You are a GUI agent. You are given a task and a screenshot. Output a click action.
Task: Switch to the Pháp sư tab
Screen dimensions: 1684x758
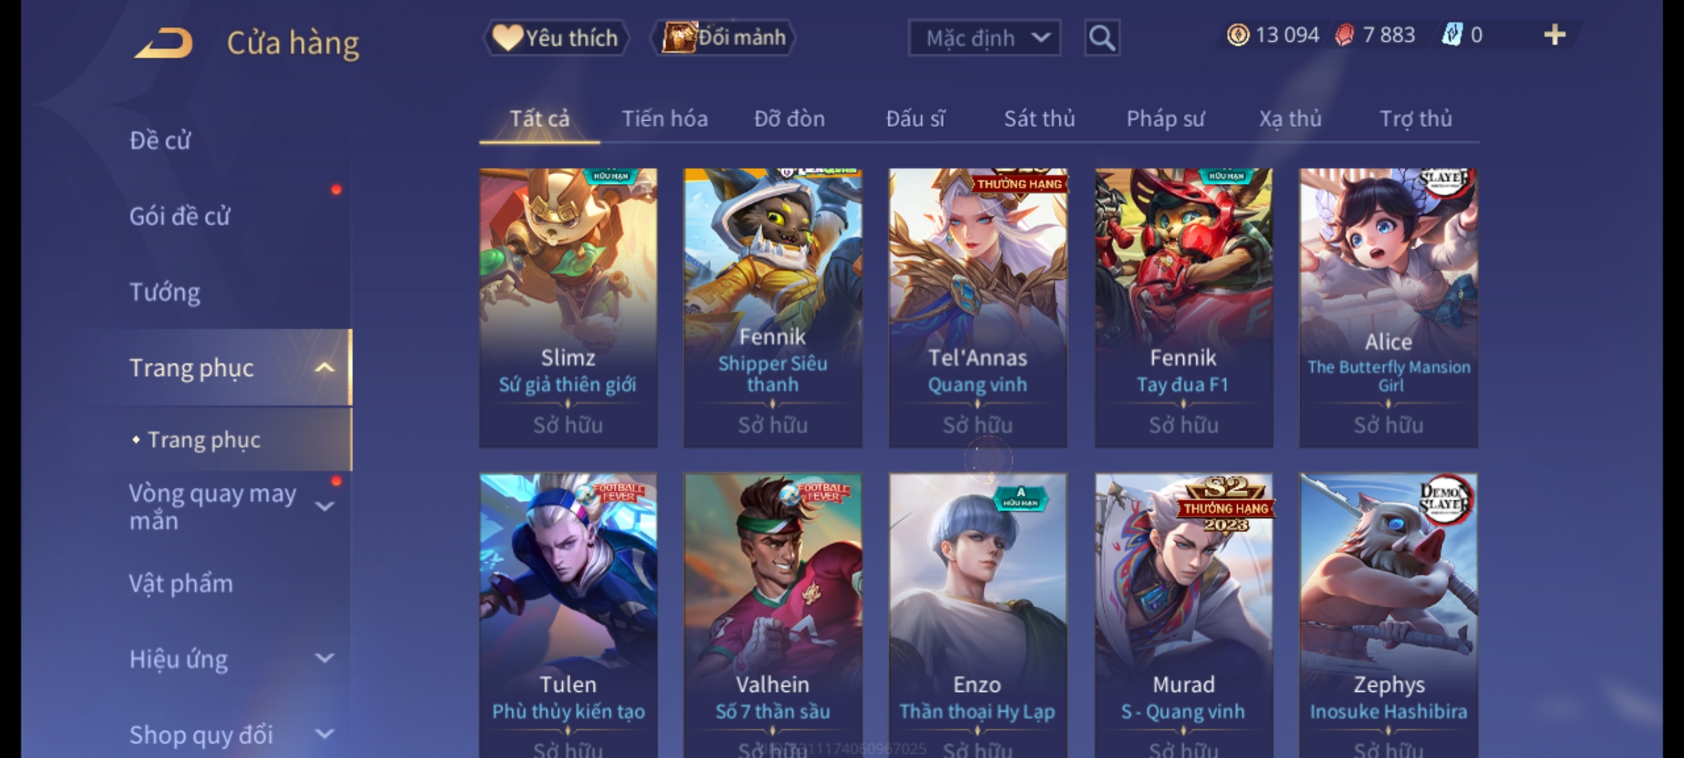pos(1165,119)
